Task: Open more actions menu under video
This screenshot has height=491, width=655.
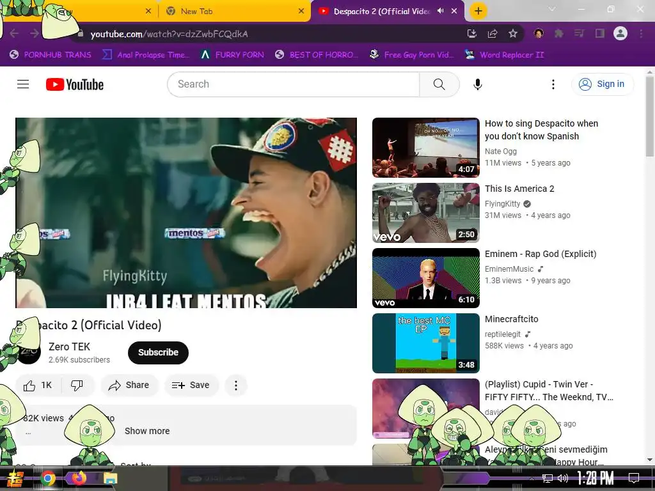Action: point(236,385)
